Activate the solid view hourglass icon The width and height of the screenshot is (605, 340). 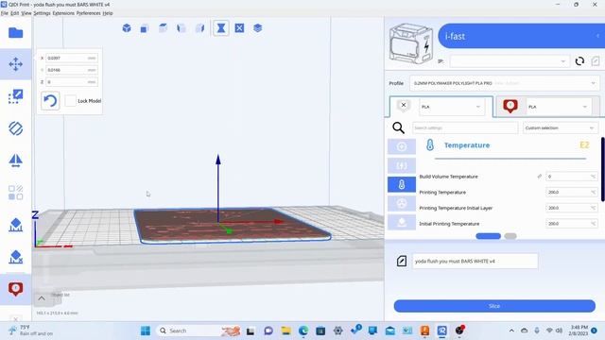pyautogui.click(x=220, y=28)
